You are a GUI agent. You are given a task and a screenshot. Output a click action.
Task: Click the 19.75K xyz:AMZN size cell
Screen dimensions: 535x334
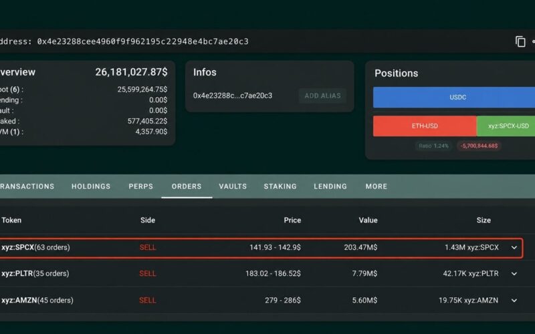tap(469, 301)
